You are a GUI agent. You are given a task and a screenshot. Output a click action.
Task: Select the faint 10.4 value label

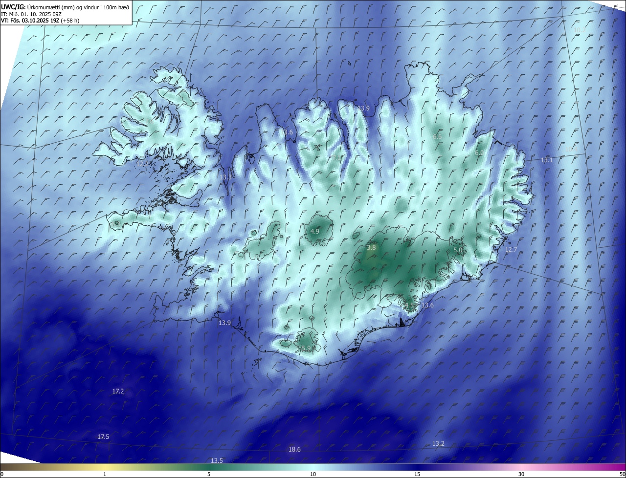571,149
